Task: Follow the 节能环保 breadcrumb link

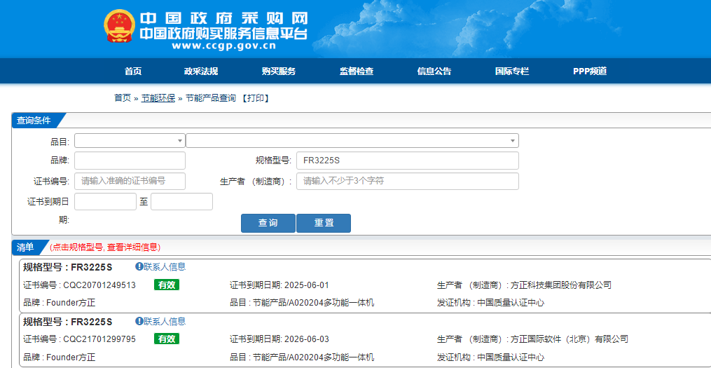Action: [158, 98]
